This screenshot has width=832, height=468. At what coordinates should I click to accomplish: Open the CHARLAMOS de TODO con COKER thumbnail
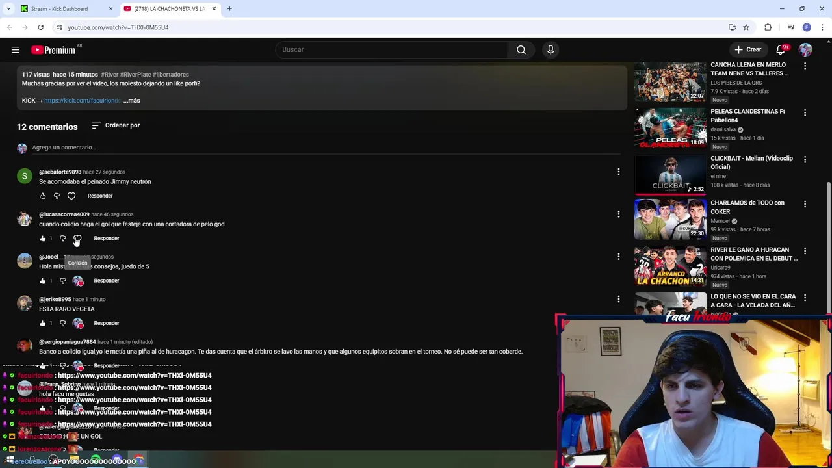coord(670,219)
